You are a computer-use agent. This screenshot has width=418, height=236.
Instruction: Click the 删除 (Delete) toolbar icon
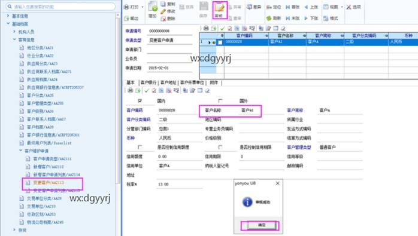click(x=163, y=19)
